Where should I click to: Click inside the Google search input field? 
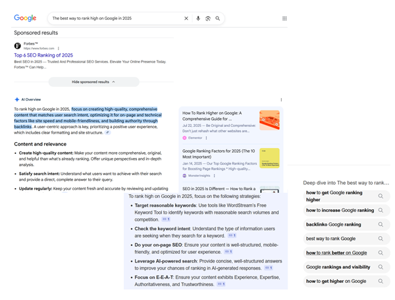[x=112, y=18]
